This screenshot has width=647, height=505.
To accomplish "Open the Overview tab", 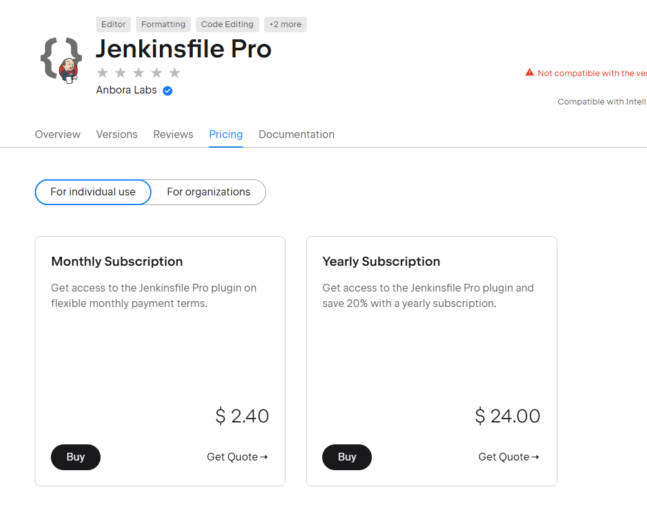I will coord(57,135).
